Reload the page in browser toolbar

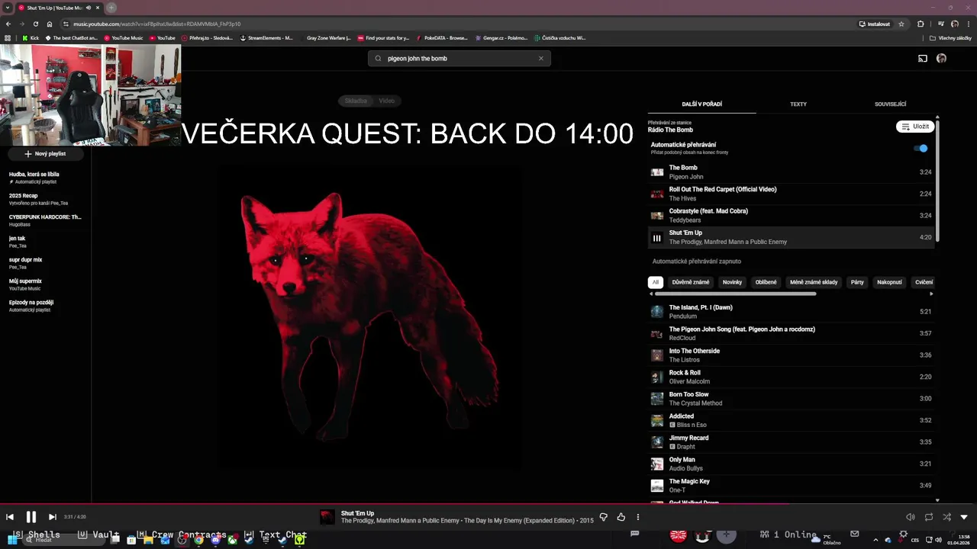pos(35,24)
